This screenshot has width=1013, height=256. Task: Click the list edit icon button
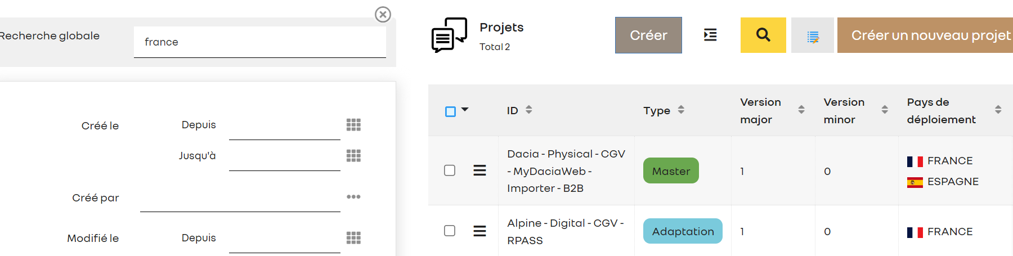click(x=813, y=35)
